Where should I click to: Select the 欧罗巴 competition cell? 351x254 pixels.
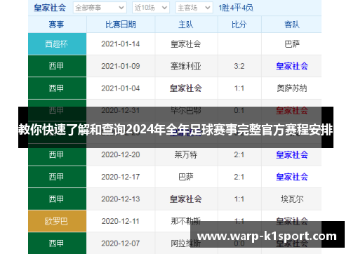pyautogui.click(x=58, y=221)
